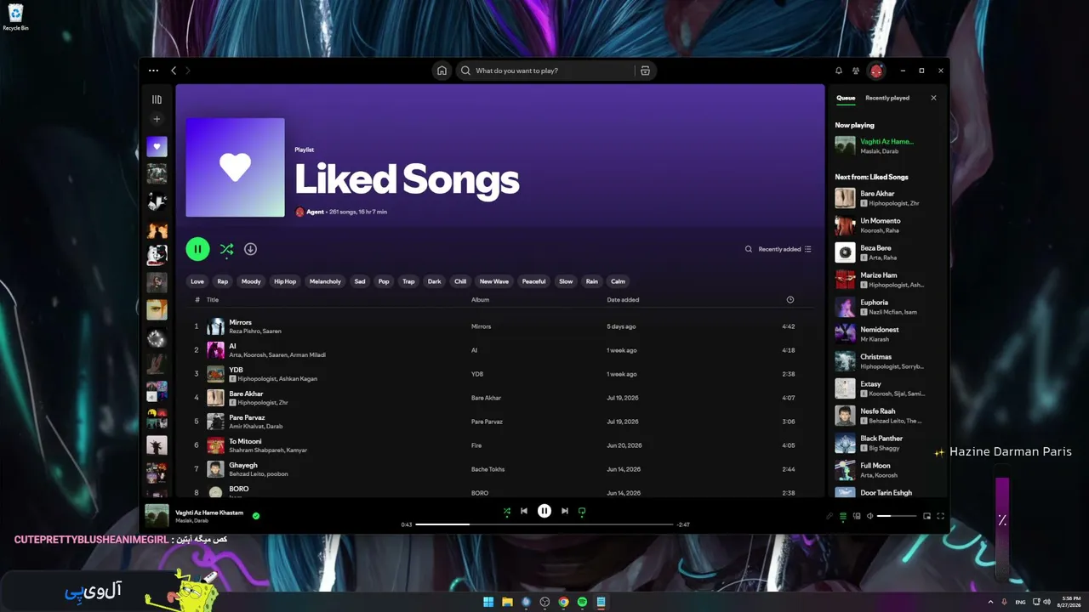Select the Dark filter chip
1089x612 pixels.
point(435,281)
